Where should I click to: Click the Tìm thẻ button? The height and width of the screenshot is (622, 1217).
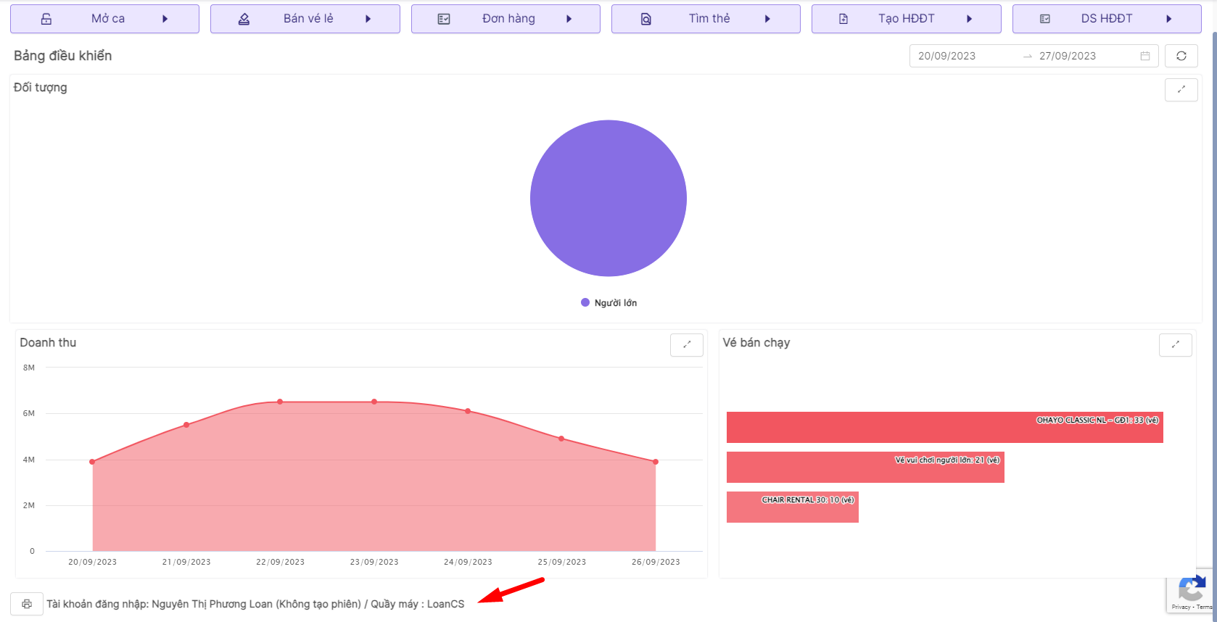[x=709, y=19]
